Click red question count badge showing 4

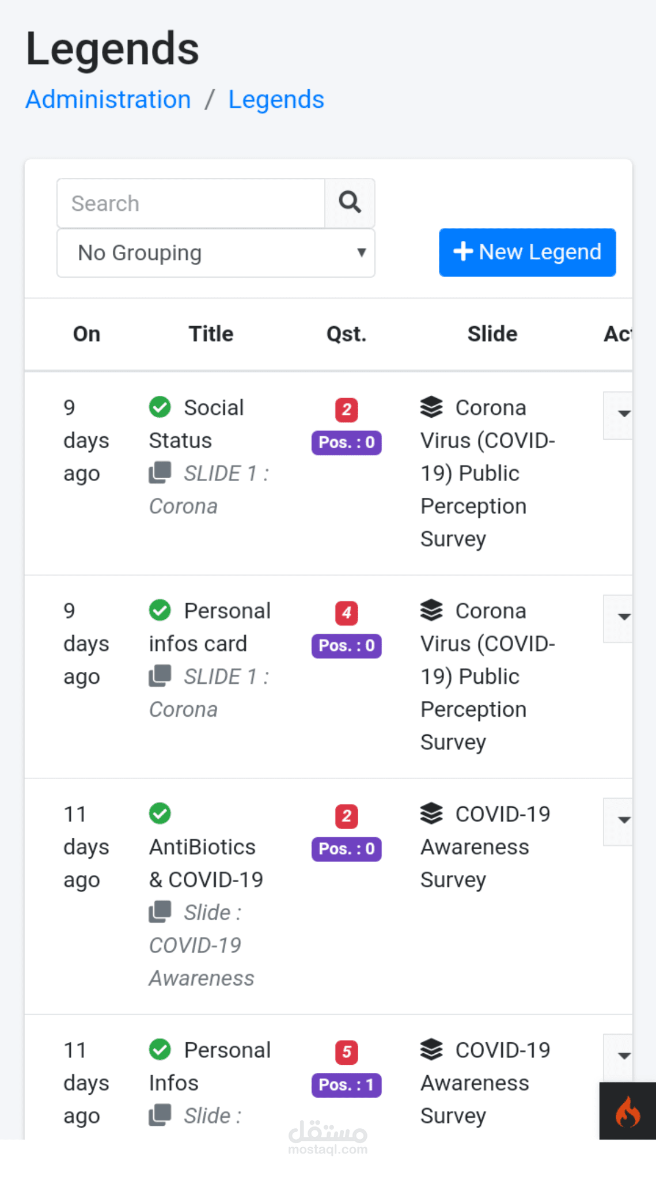(x=347, y=612)
